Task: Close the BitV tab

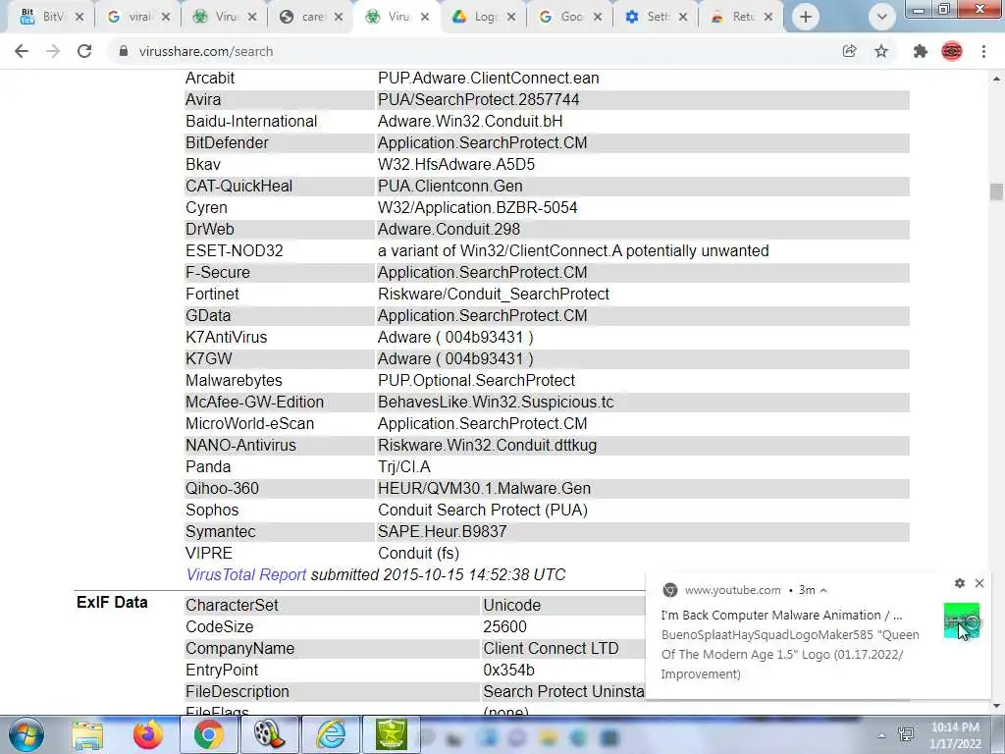Action: tap(79, 18)
